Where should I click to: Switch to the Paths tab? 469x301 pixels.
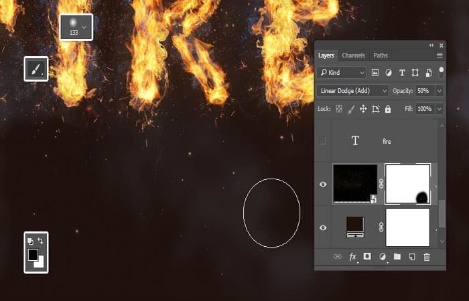click(x=380, y=56)
